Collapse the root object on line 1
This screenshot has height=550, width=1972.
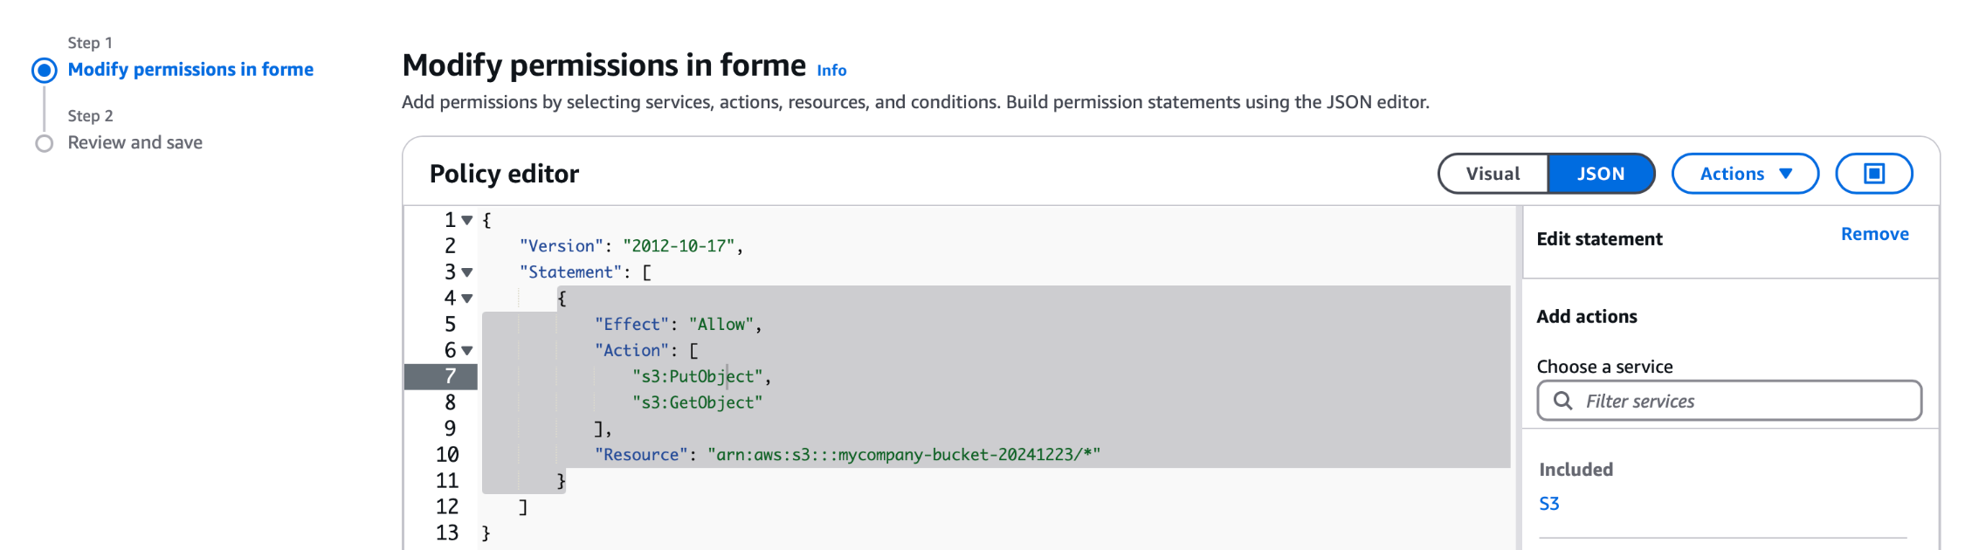pos(467,221)
